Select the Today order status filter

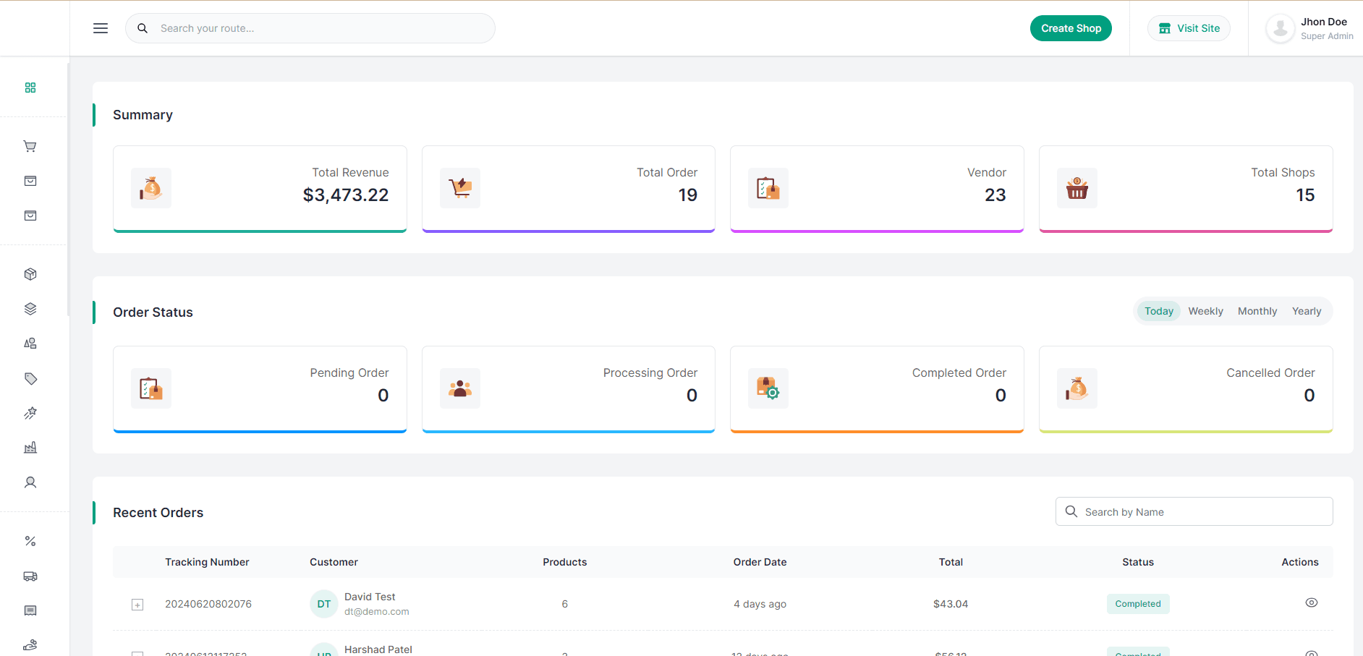click(1158, 310)
